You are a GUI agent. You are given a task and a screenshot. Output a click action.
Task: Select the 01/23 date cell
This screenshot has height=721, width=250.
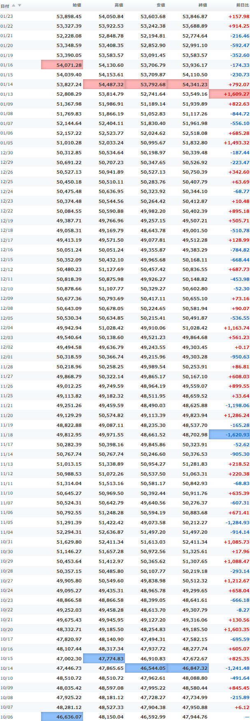click(x=7, y=16)
